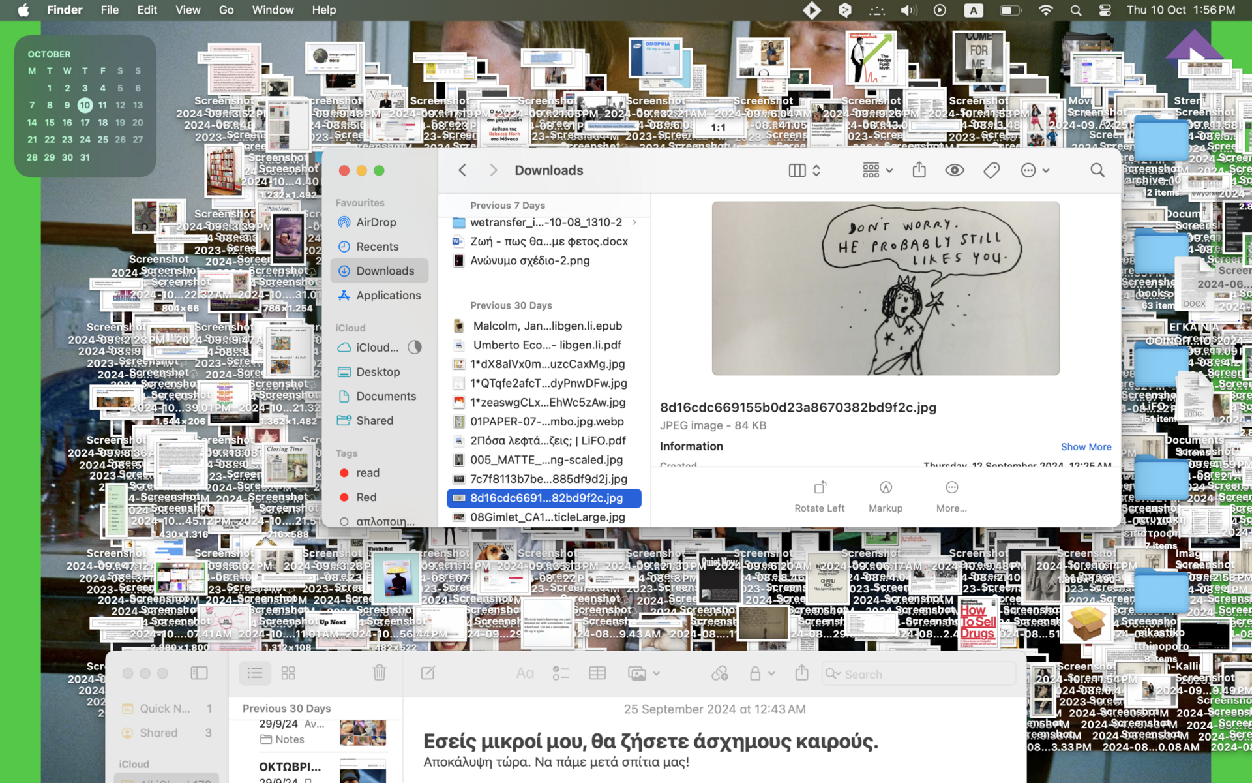This screenshot has height=783, width=1252.
Task: Select 1*QTqfe2afcT...dyPnwDFw.jpg file
Action: pyautogui.click(x=544, y=383)
